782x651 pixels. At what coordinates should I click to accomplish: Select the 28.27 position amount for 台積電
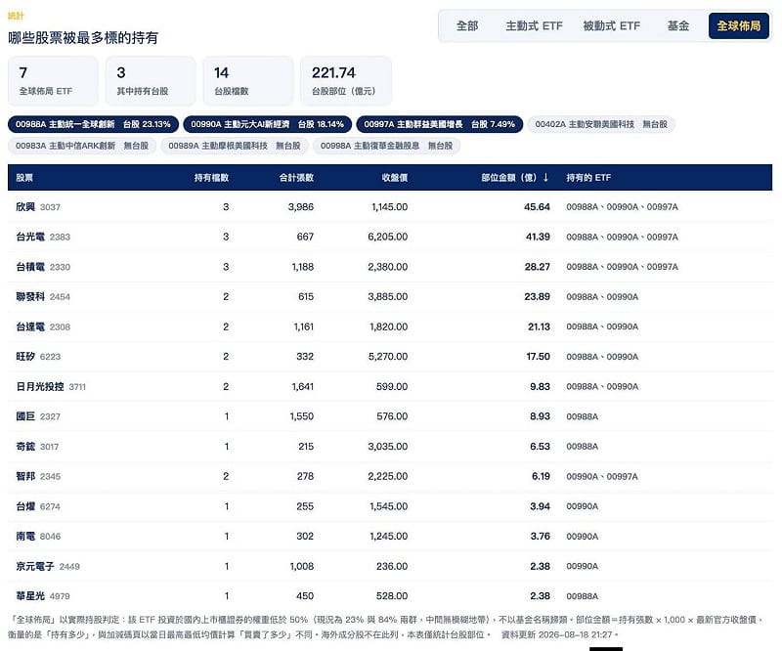tap(537, 267)
